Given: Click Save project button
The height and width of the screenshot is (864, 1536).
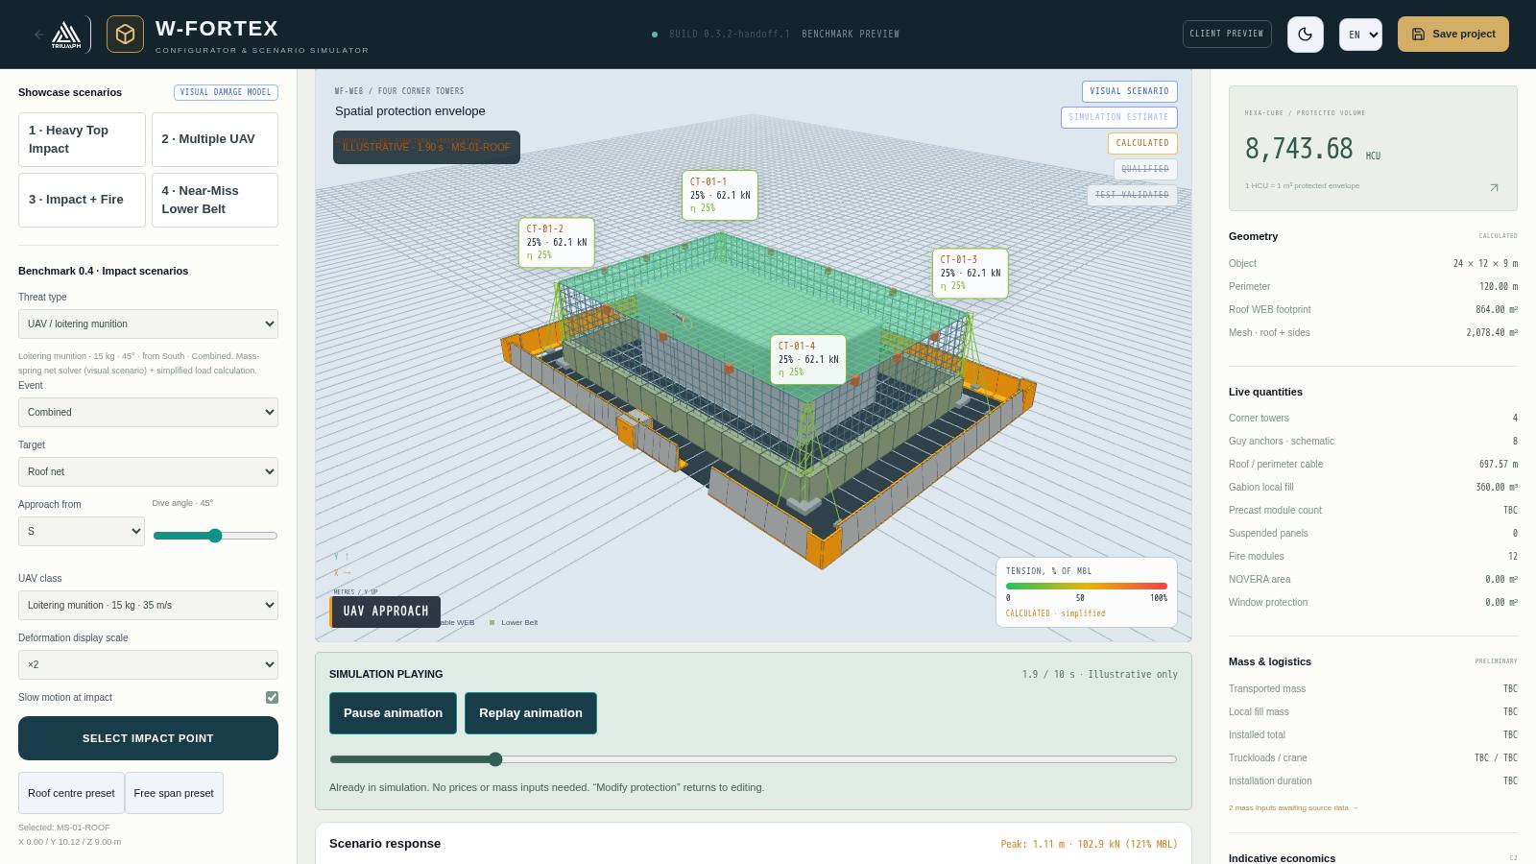Looking at the screenshot, I should point(1453,35).
